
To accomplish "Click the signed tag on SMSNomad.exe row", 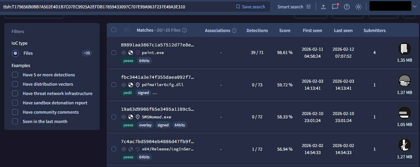I will tap(163, 125).
